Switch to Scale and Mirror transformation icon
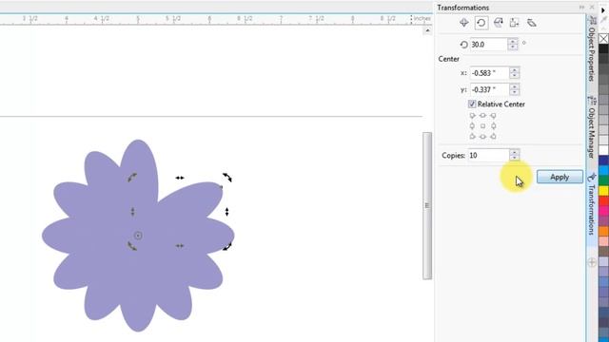 [x=498, y=23]
